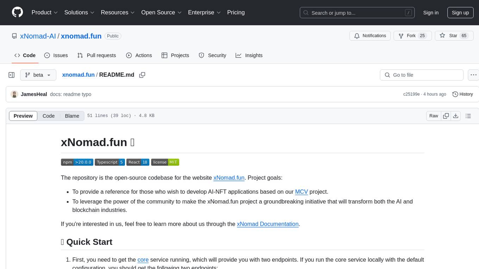The width and height of the screenshot is (479, 269).
Task: Switch to the Projects tab
Action: pyautogui.click(x=175, y=55)
